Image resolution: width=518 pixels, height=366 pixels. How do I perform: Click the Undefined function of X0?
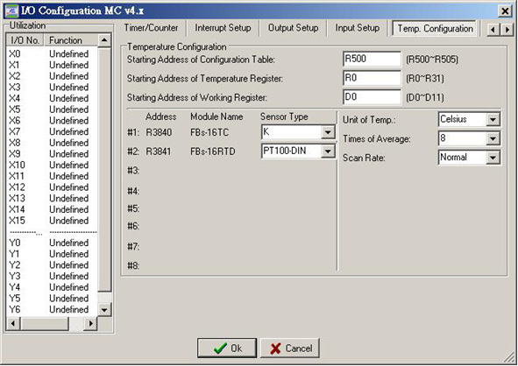[x=68, y=53]
